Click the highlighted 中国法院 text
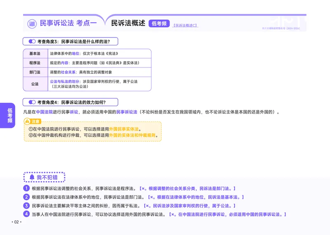Viewport: 330px width, 235px height. 45,112
